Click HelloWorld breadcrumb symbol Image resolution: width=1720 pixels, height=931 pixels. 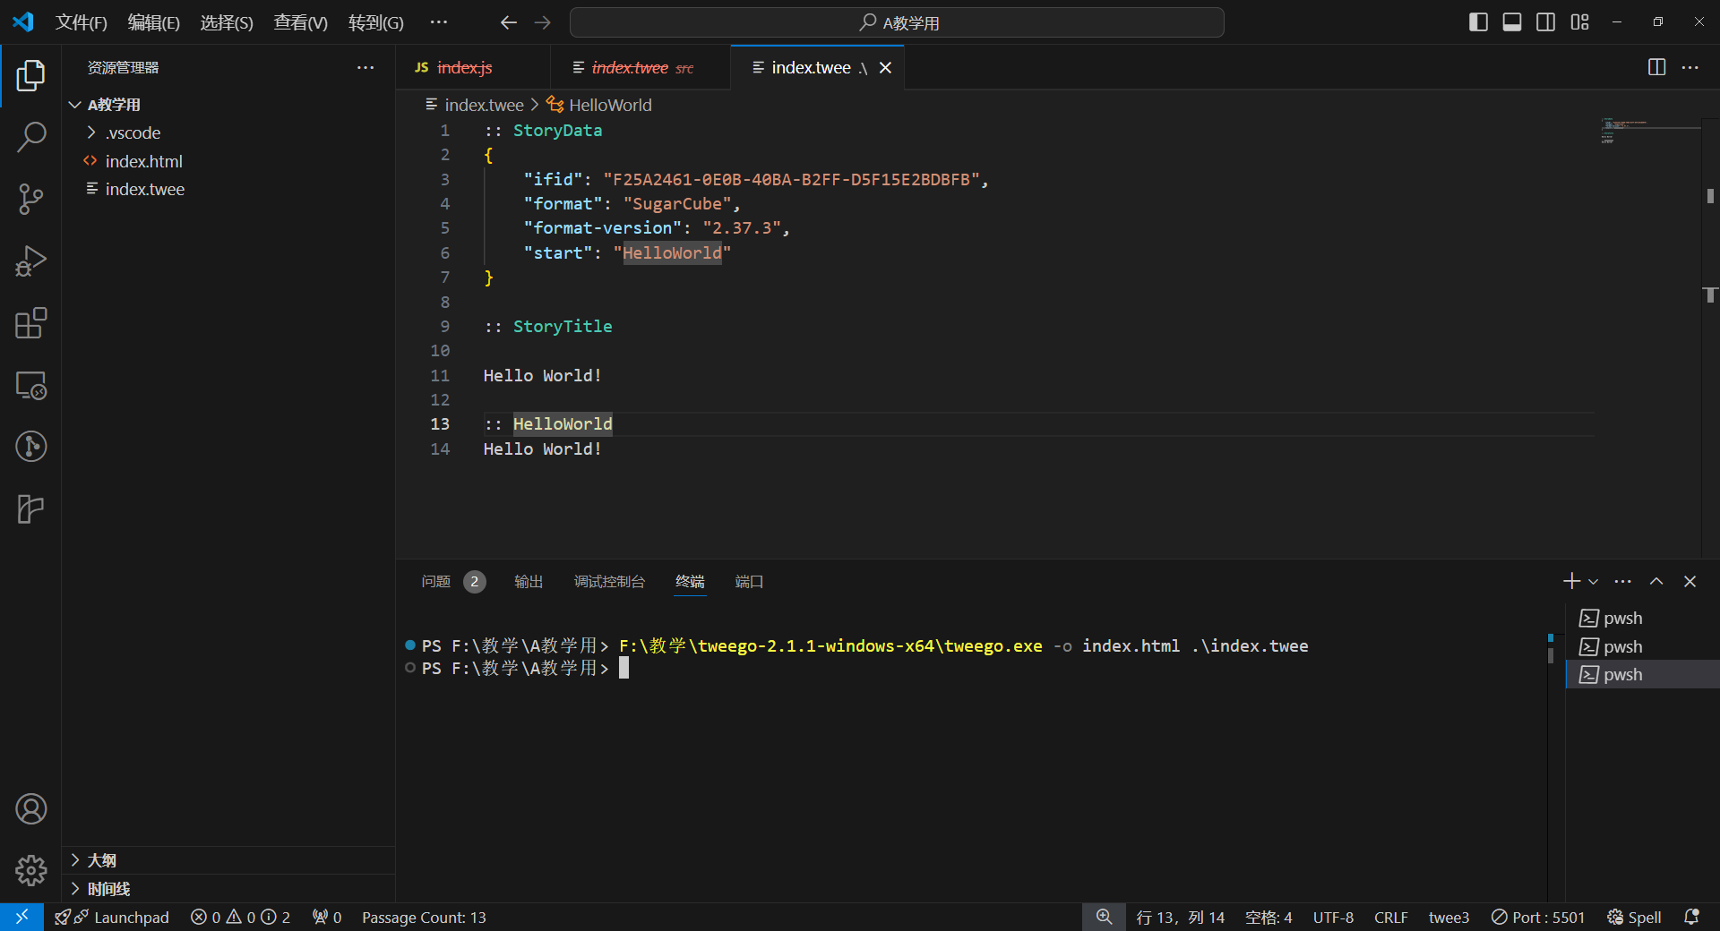click(600, 106)
